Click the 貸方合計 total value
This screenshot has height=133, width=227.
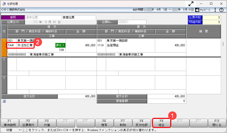click(166, 96)
